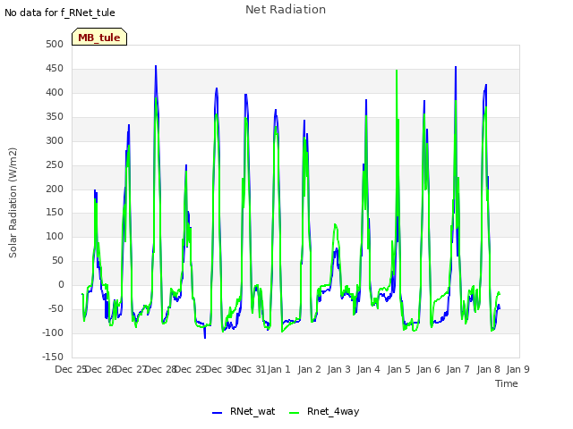Viewport: 573px width, 429px height.
Task: Click the Jan 1 x-axis date label
Action: (278, 369)
